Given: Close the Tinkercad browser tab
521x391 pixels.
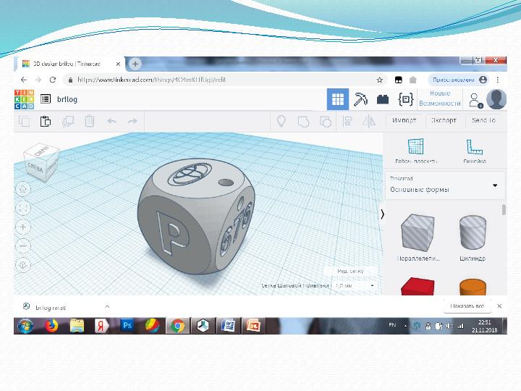Looking at the screenshot, I should [118, 64].
